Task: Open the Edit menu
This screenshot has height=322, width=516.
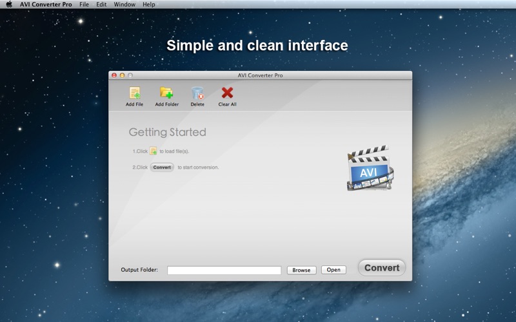Action: pos(101,5)
